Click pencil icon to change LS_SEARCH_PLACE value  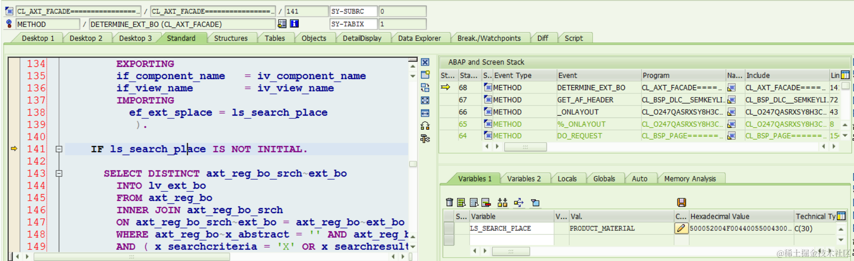[681, 228]
